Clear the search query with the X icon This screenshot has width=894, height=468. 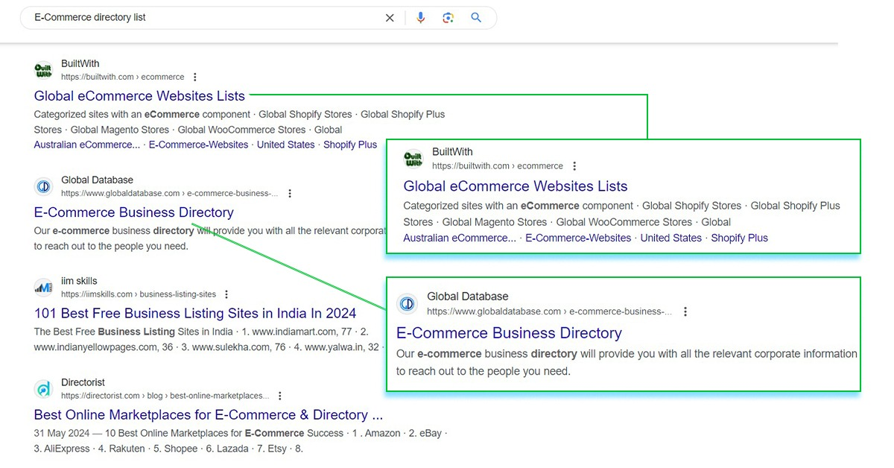point(390,18)
